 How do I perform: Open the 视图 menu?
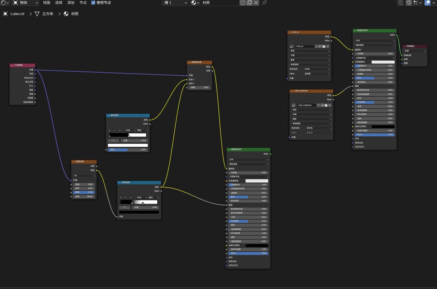coord(47,3)
